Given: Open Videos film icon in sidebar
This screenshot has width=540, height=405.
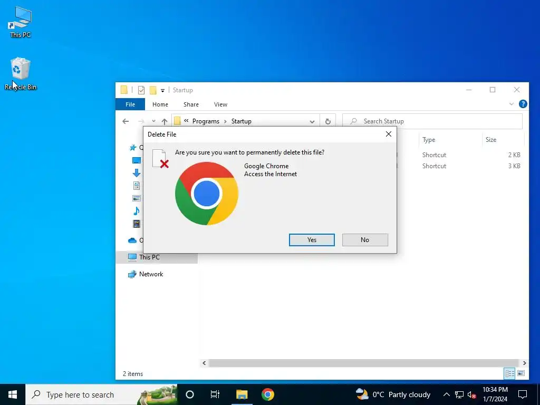Looking at the screenshot, I should tap(137, 224).
